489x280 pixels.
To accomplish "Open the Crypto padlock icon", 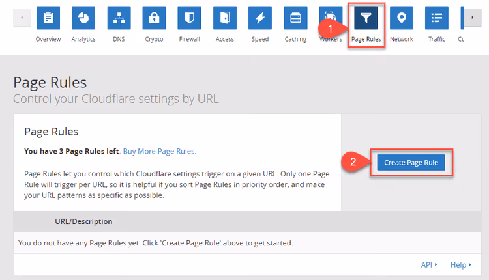I will point(154,18).
